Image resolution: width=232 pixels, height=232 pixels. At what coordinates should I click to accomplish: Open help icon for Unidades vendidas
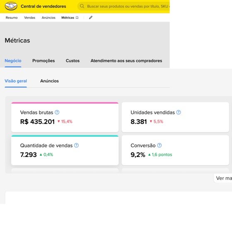click(x=179, y=112)
